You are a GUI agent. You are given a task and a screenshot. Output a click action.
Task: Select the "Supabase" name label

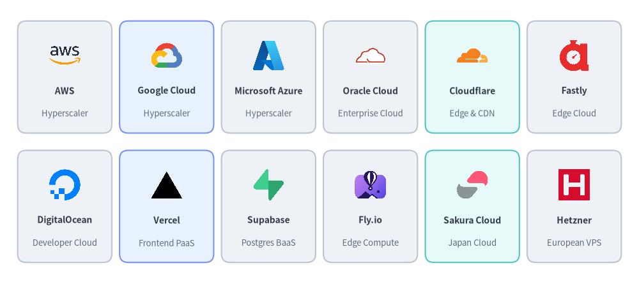(268, 220)
